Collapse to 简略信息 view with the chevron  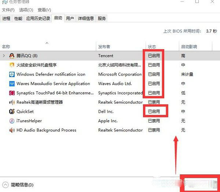point(5,185)
